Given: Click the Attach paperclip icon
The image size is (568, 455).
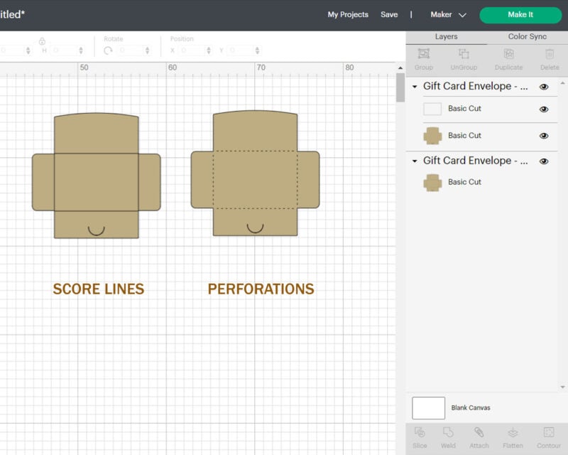Looking at the screenshot, I should 479,433.
